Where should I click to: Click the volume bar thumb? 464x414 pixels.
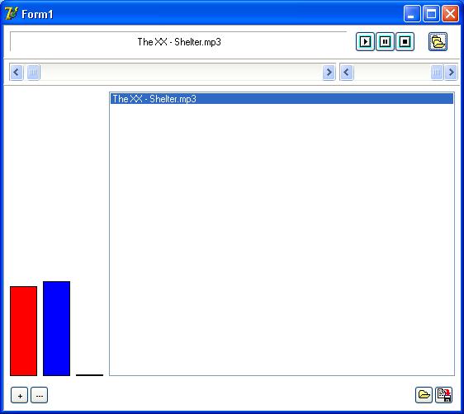pyautogui.click(x=437, y=72)
